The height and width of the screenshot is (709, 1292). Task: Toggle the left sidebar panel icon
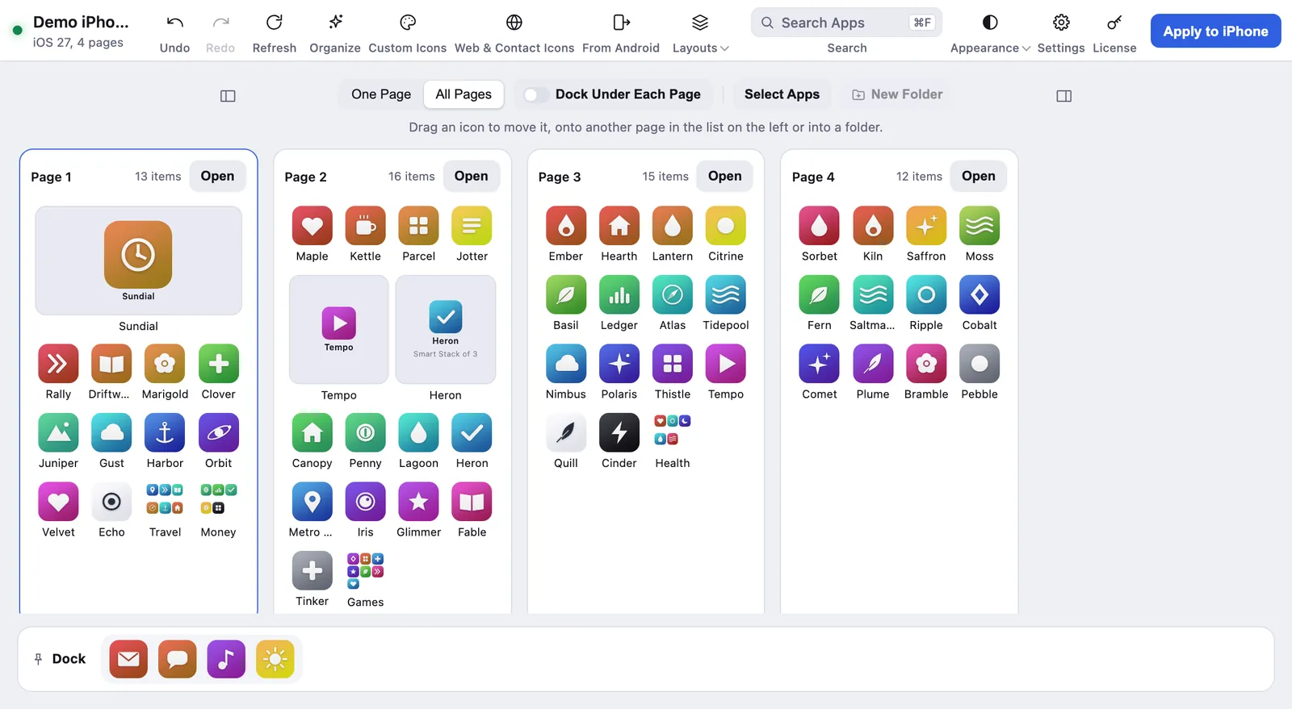tap(228, 96)
